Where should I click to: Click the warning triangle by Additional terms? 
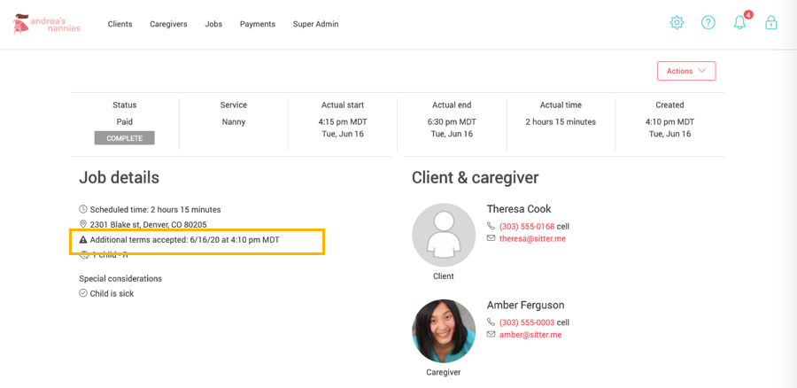(83, 239)
